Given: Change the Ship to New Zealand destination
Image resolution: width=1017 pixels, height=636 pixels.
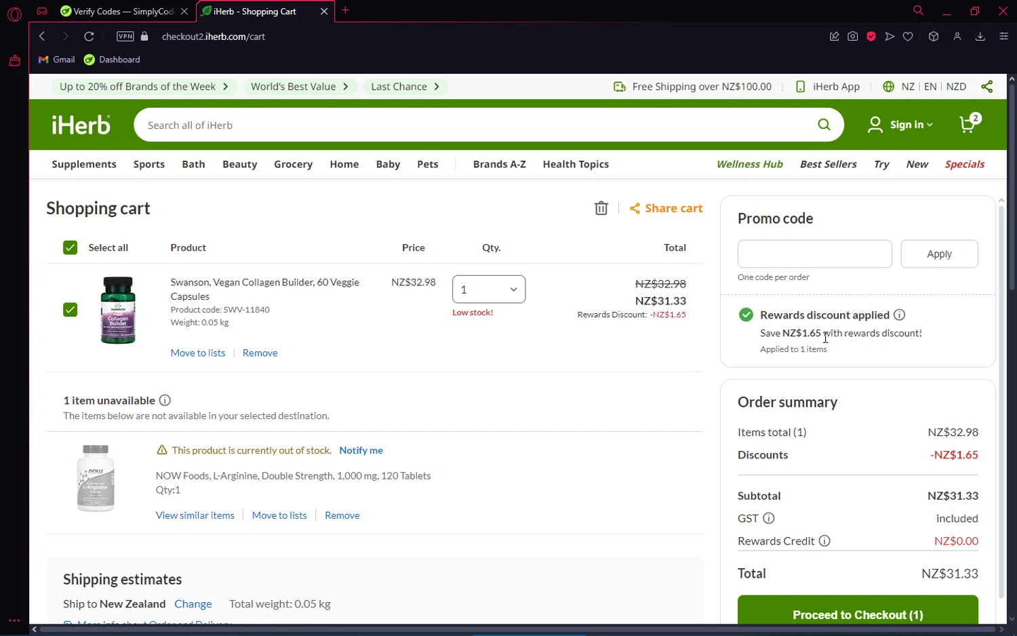Looking at the screenshot, I should click(193, 604).
